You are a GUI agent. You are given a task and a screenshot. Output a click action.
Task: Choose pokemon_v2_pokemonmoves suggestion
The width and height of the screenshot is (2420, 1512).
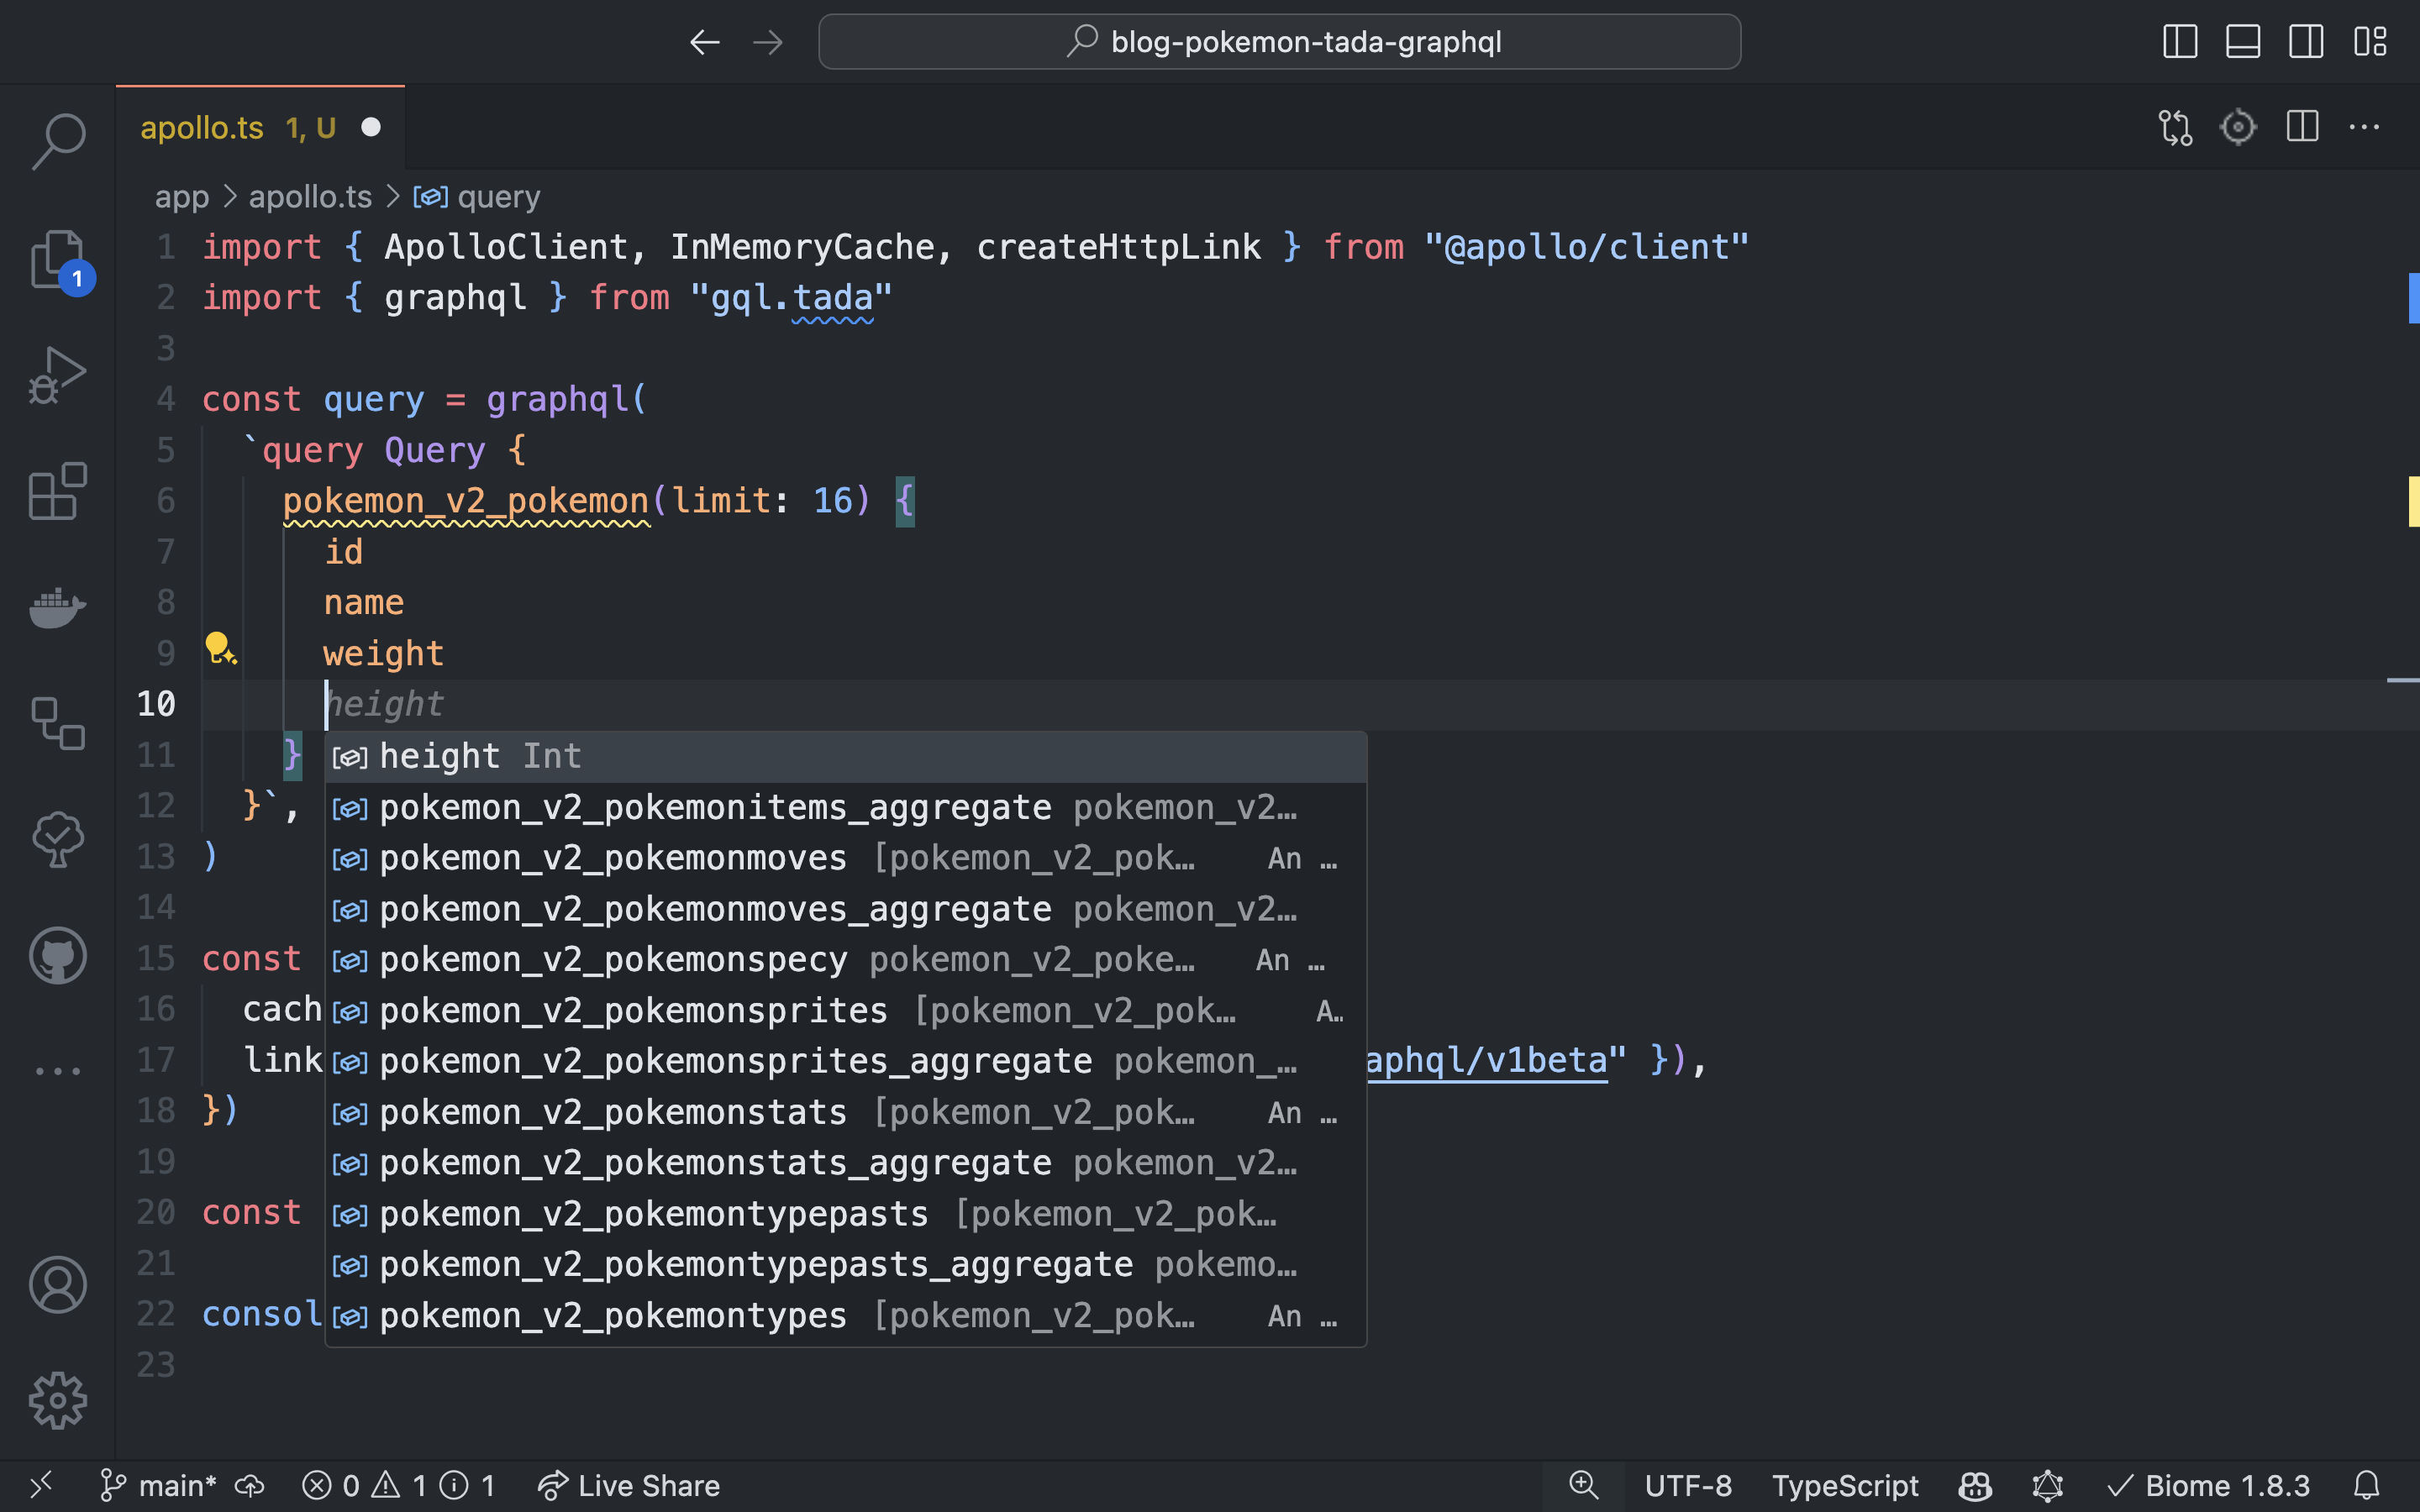[845, 859]
